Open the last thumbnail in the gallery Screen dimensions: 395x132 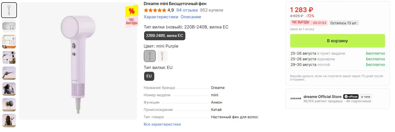click(9, 120)
